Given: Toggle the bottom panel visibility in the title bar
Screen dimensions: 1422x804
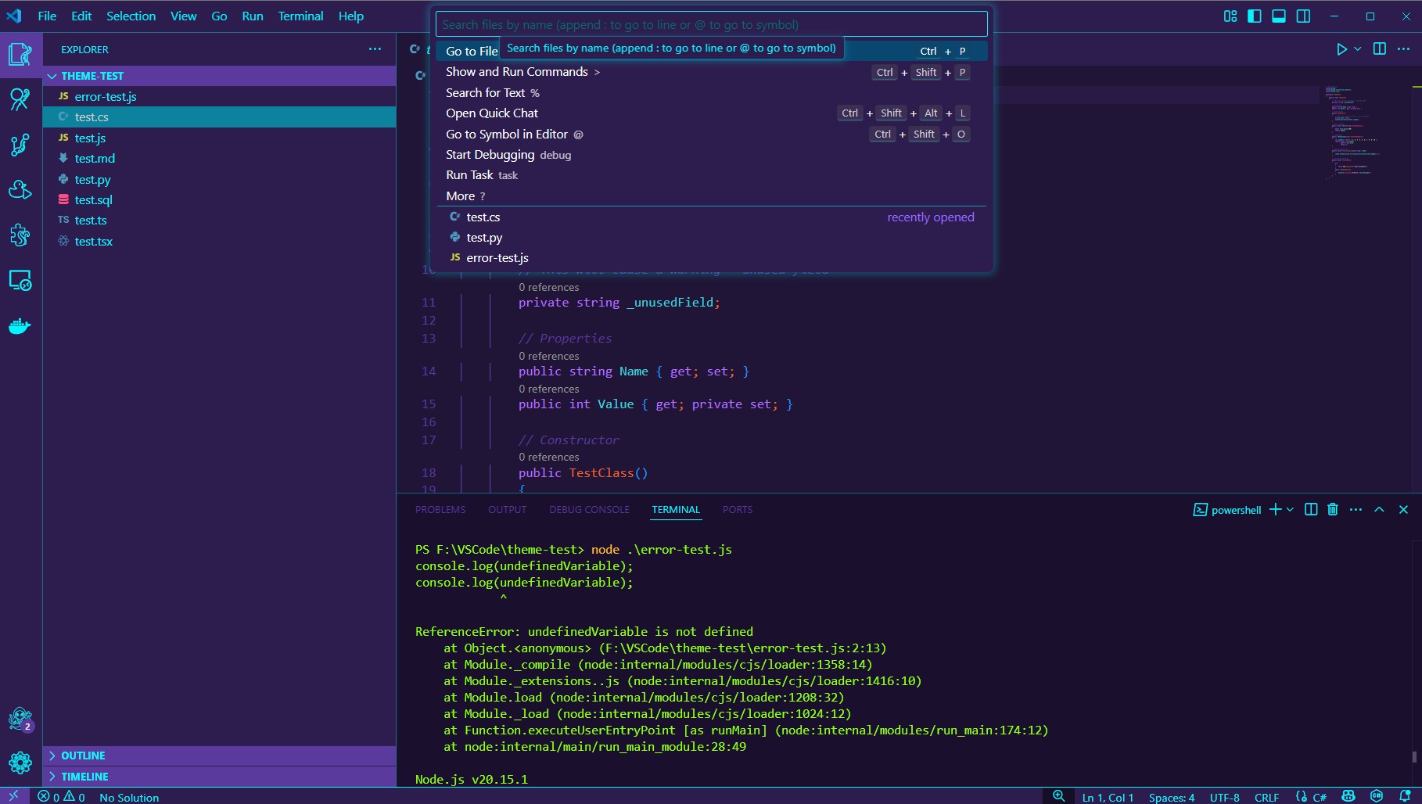Looking at the screenshot, I should [1279, 16].
